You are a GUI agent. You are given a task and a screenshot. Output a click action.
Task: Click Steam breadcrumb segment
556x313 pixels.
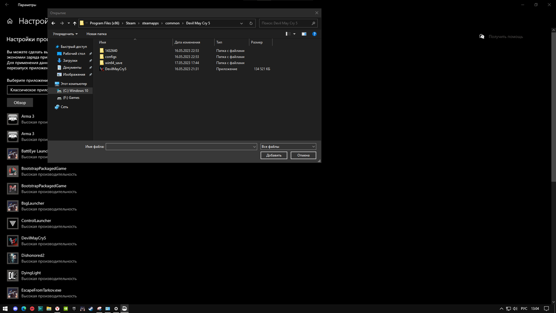click(131, 23)
